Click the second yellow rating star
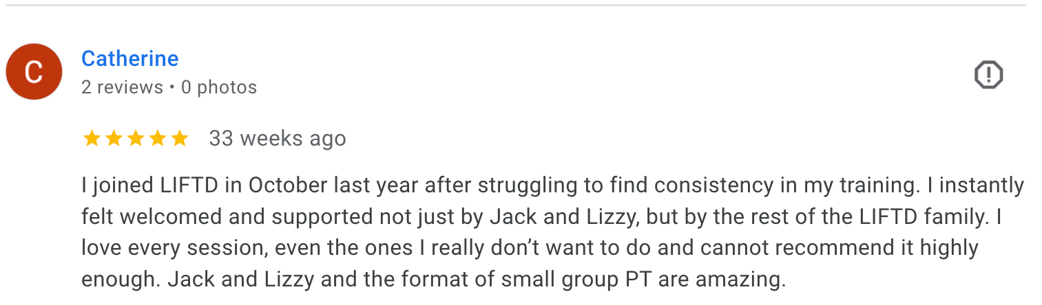This screenshot has width=1042, height=305. [x=114, y=139]
